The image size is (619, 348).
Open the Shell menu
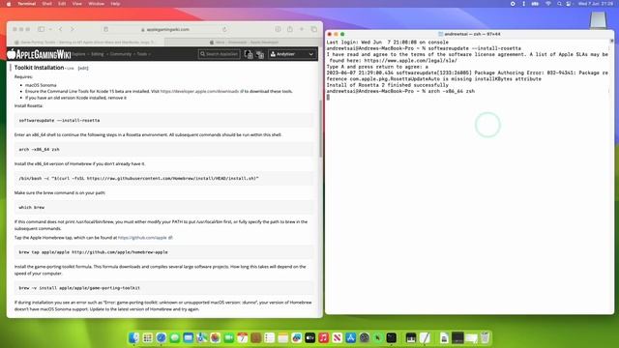point(46,4)
